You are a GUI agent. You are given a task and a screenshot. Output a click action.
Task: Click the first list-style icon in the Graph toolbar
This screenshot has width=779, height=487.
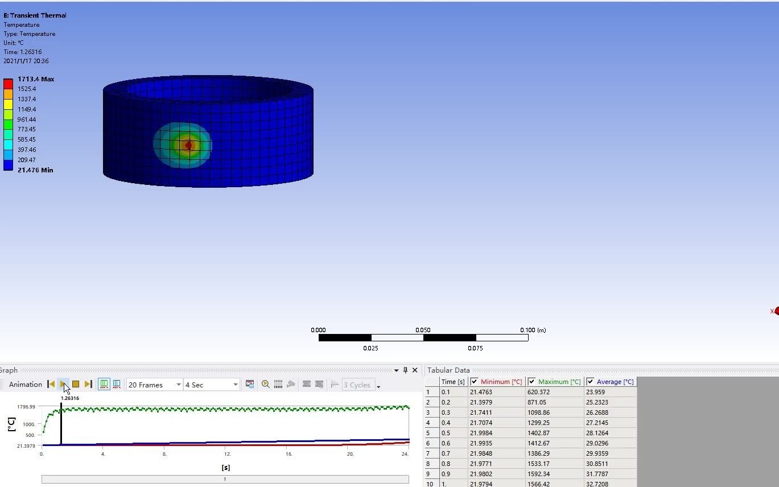tap(307, 385)
